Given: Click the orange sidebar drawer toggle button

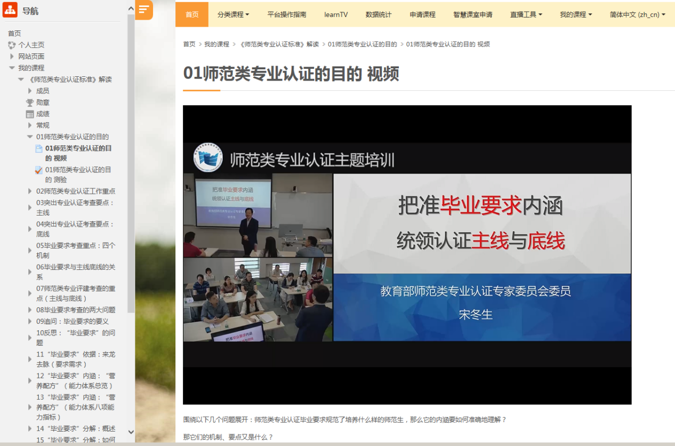Looking at the screenshot, I should tap(143, 10).
